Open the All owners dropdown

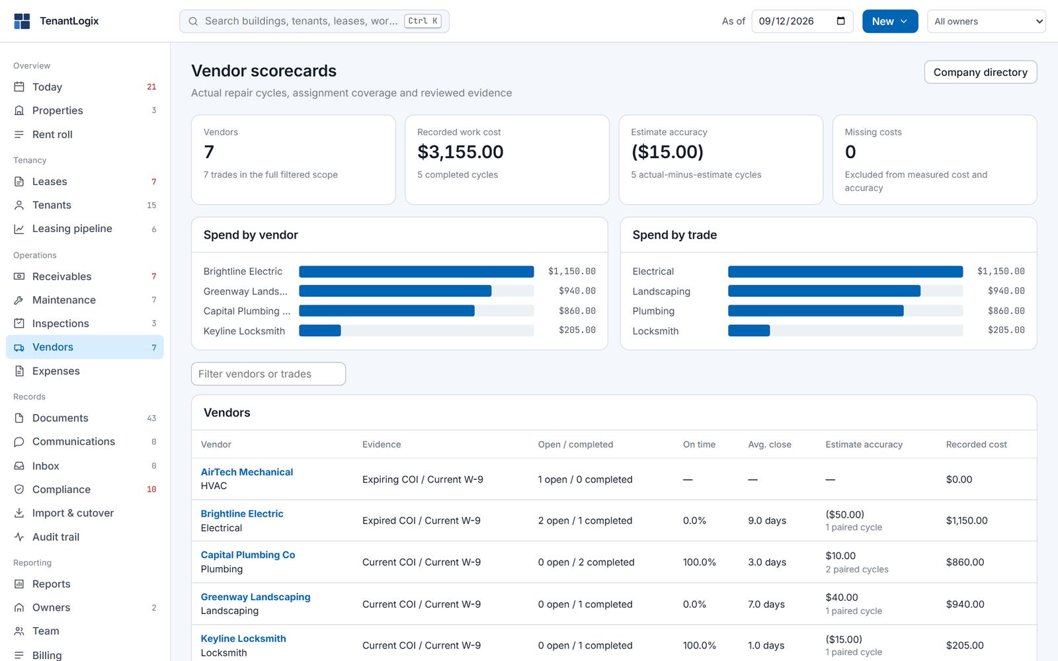point(987,21)
